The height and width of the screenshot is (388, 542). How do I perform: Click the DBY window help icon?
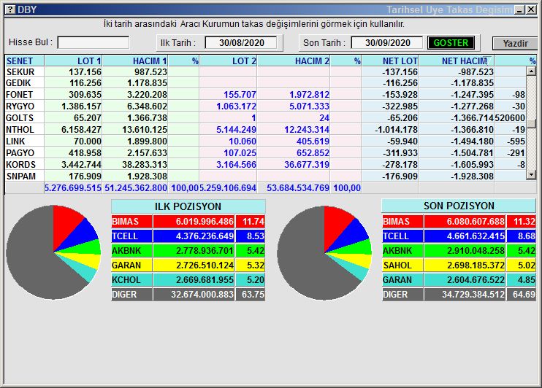[x=10, y=9]
